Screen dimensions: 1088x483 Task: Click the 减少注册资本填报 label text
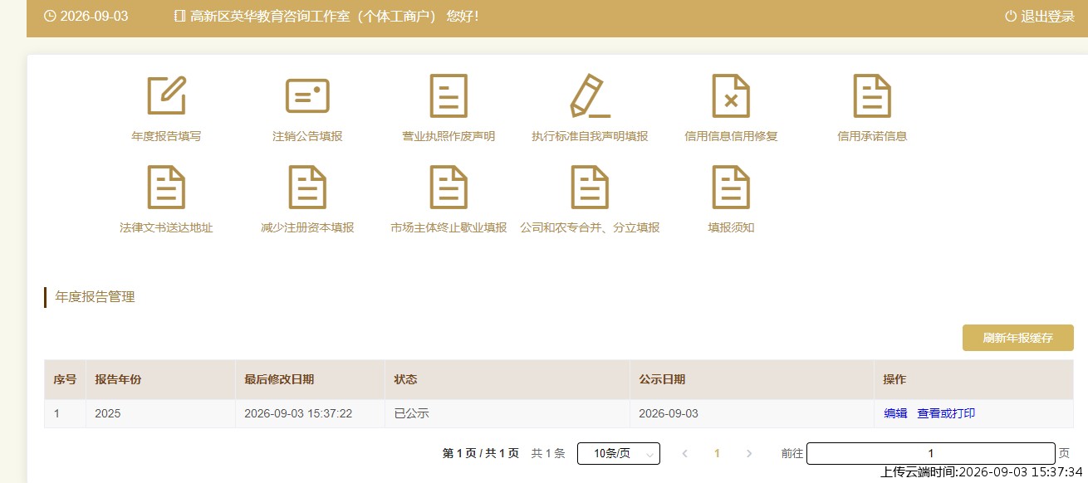(x=307, y=227)
